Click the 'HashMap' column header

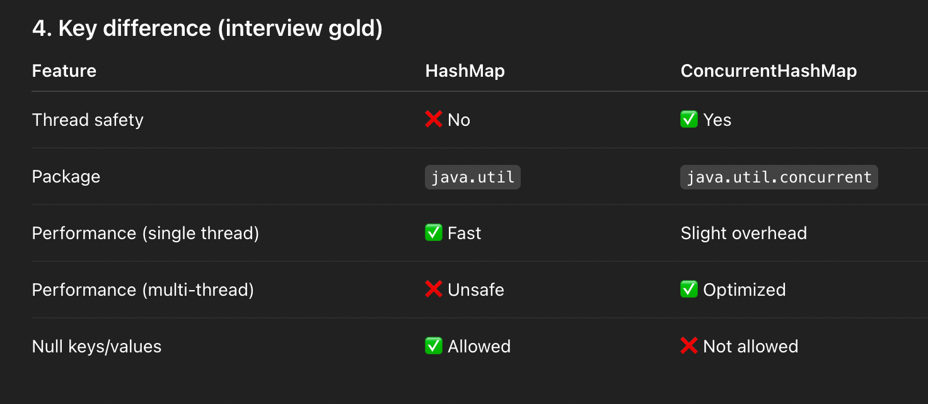pos(465,70)
